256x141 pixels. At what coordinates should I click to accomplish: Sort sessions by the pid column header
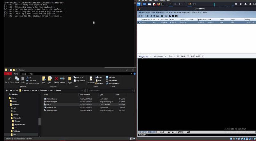[213, 20]
